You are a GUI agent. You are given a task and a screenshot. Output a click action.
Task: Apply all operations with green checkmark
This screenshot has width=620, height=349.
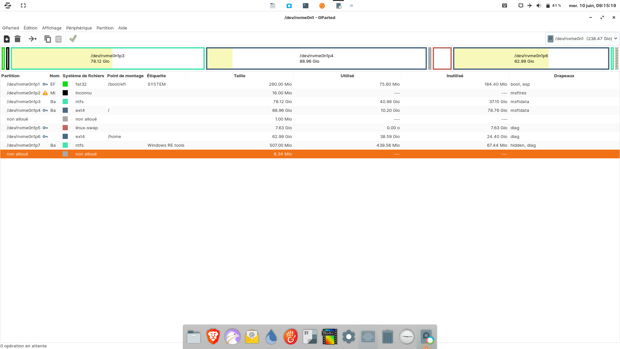pos(73,39)
